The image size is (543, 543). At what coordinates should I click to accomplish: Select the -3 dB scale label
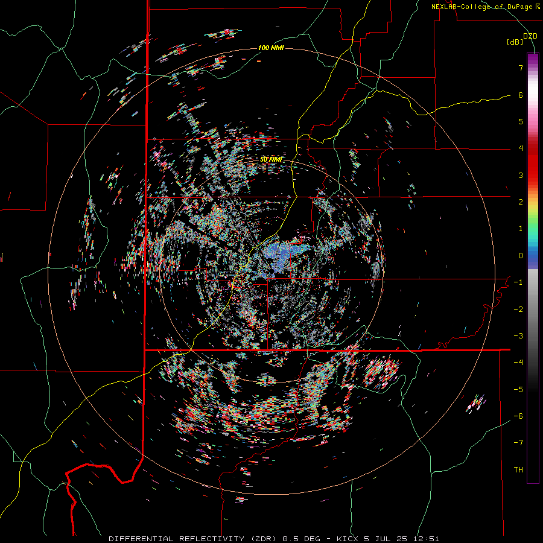[x=518, y=336]
